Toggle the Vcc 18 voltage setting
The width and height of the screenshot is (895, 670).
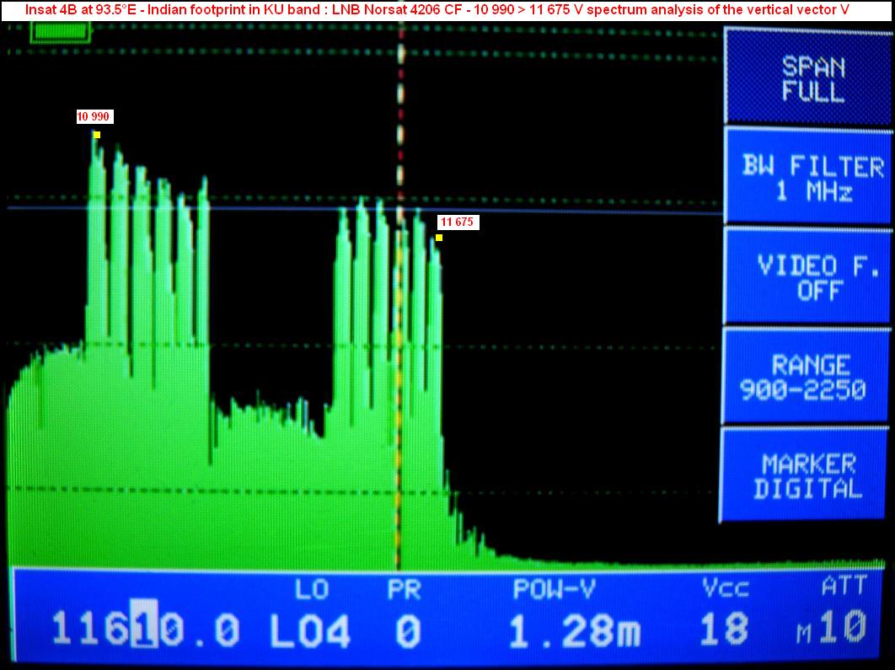725,628
